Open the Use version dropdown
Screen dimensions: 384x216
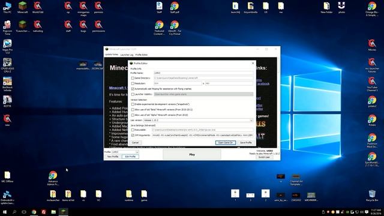click(x=198, y=120)
